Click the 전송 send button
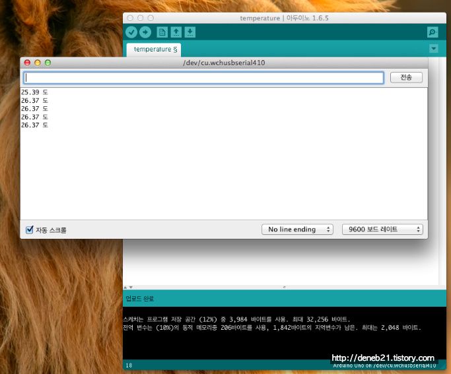The image size is (451, 374). (x=406, y=77)
